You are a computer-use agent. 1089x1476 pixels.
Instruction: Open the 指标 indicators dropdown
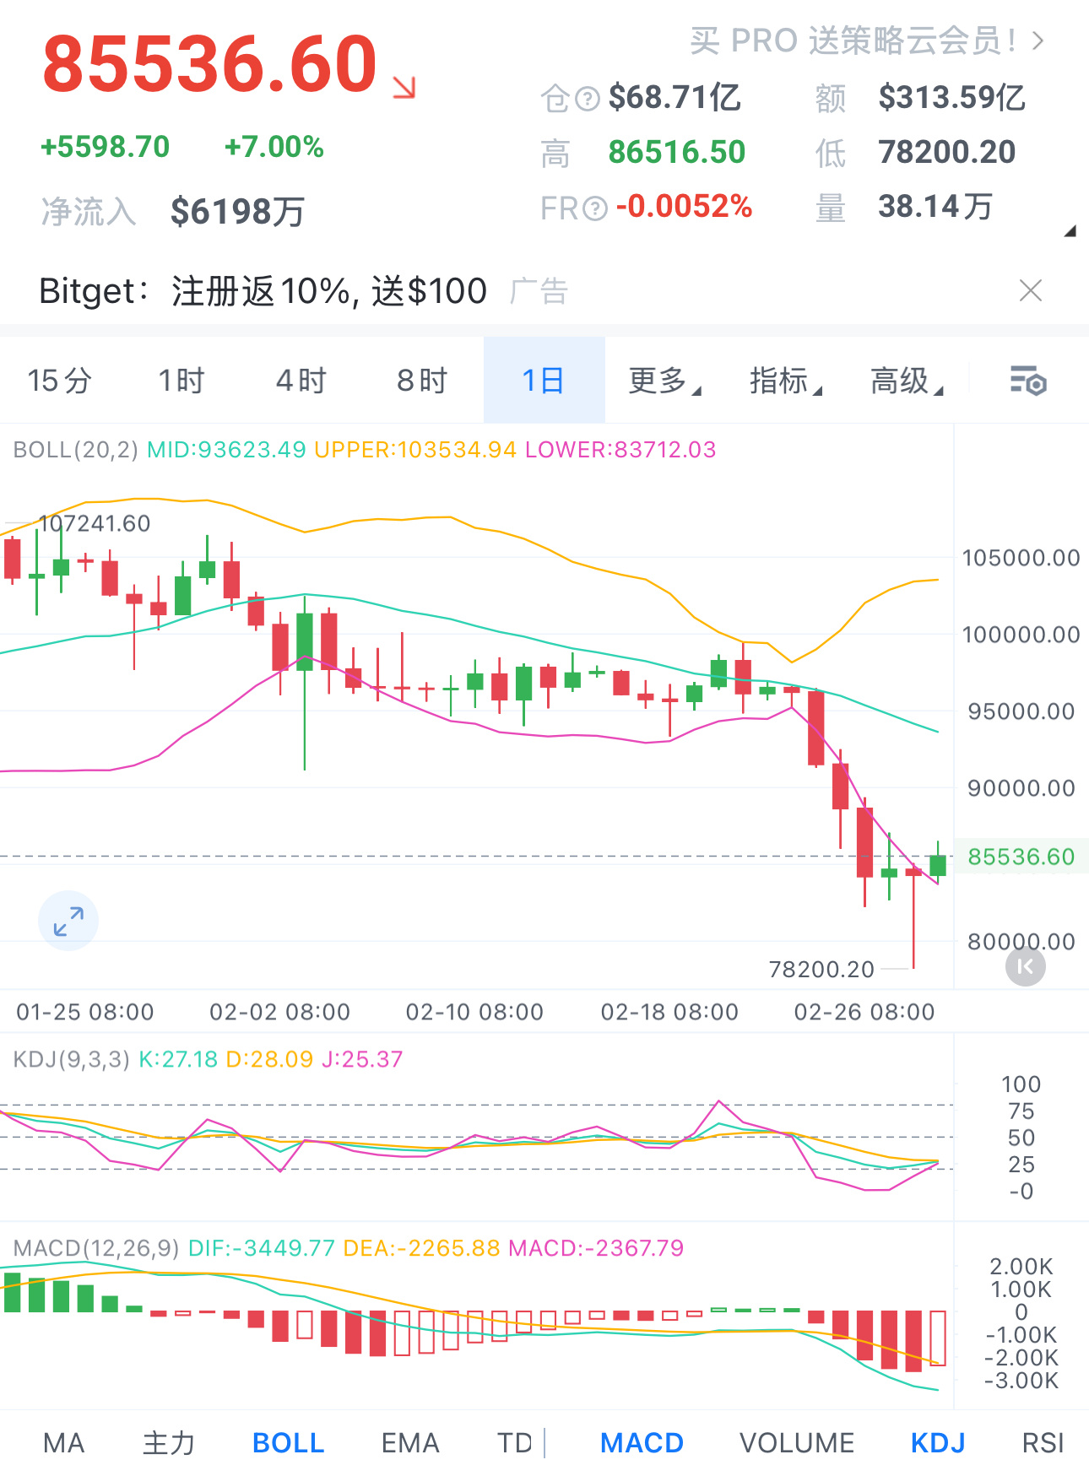(x=786, y=381)
